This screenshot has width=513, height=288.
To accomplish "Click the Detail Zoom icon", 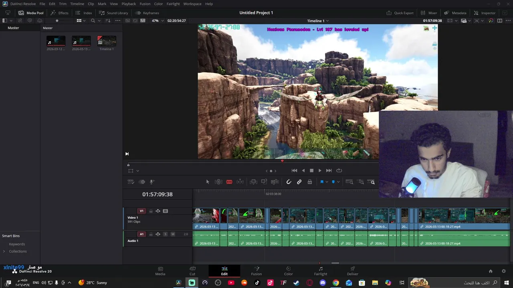I will click(x=361, y=182).
